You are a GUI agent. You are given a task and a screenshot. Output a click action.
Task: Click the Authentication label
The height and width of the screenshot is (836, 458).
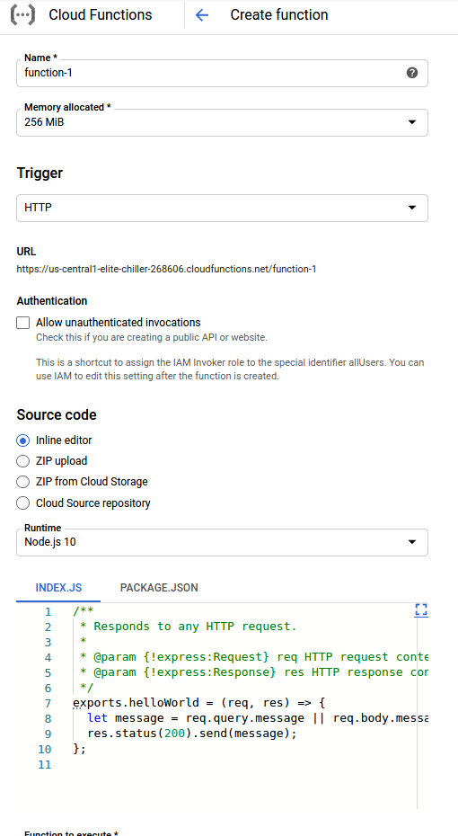click(52, 301)
